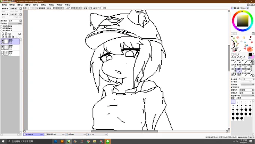Open the first dropdown below the detail settings checkbox

pos(253,90)
